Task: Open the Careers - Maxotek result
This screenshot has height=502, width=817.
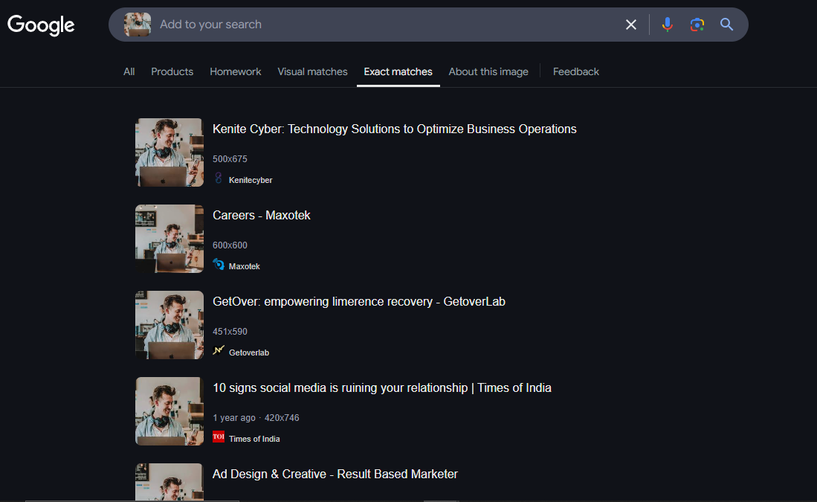Action: (262, 215)
